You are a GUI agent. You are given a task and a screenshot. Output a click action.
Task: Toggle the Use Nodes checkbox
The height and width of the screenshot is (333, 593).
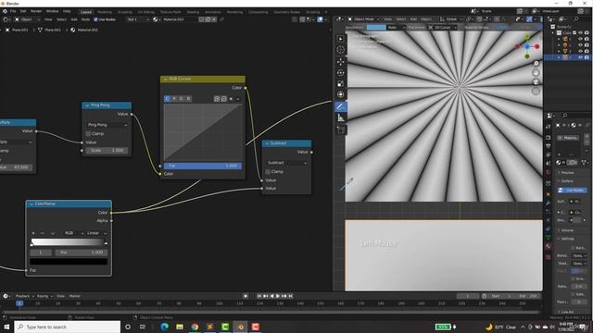pos(95,19)
